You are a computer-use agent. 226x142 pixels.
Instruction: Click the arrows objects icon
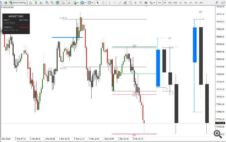tap(151, 3)
